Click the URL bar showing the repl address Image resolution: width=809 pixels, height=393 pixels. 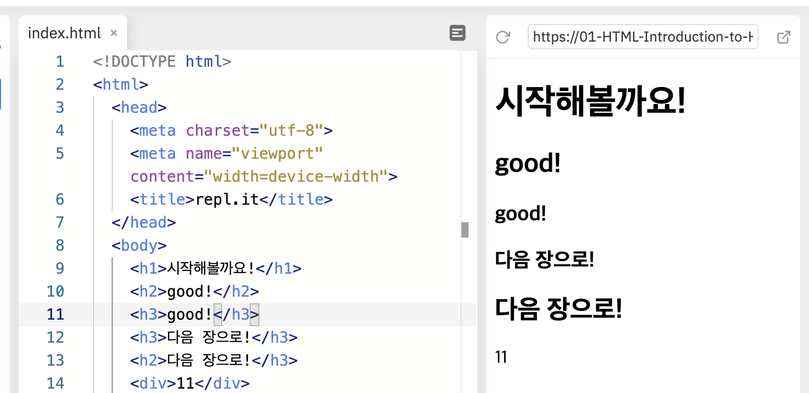(643, 37)
